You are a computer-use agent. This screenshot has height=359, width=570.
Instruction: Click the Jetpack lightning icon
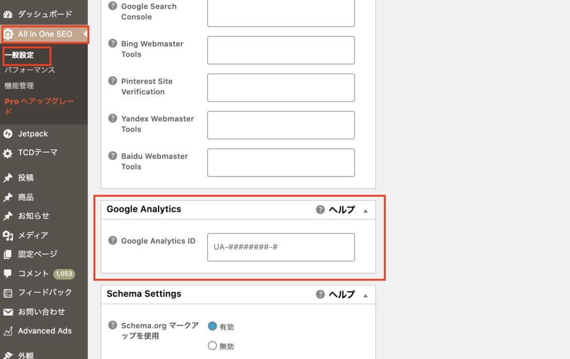8,134
